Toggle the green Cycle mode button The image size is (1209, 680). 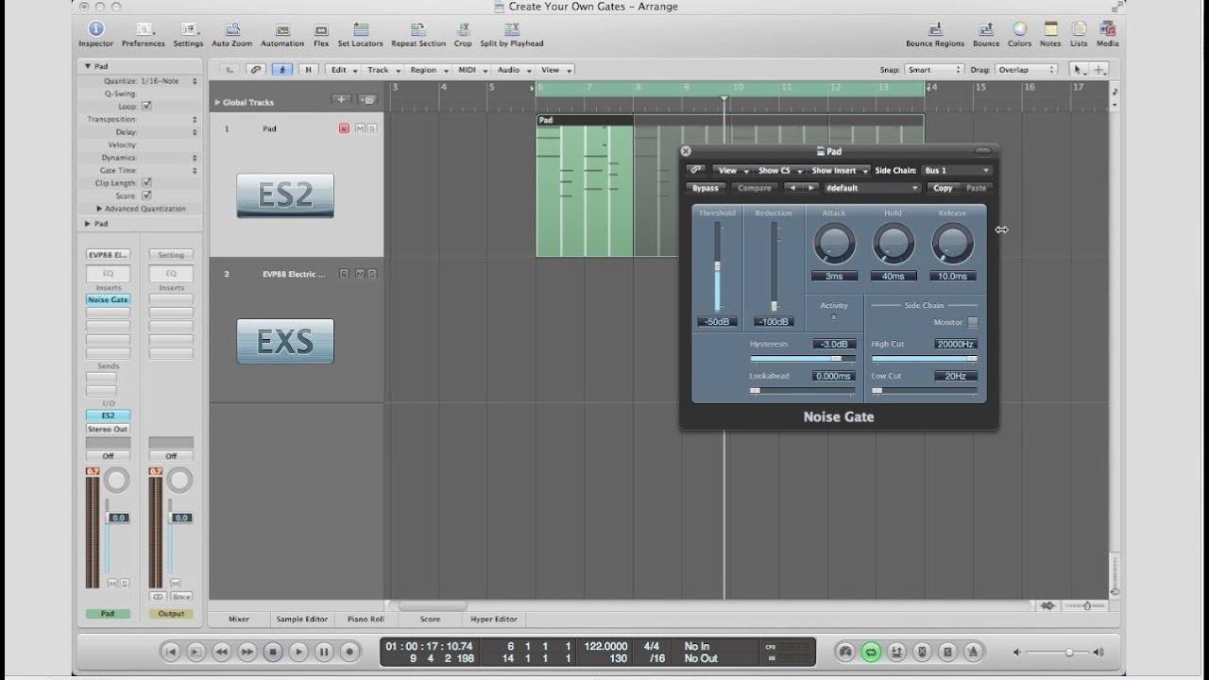(871, 652)
